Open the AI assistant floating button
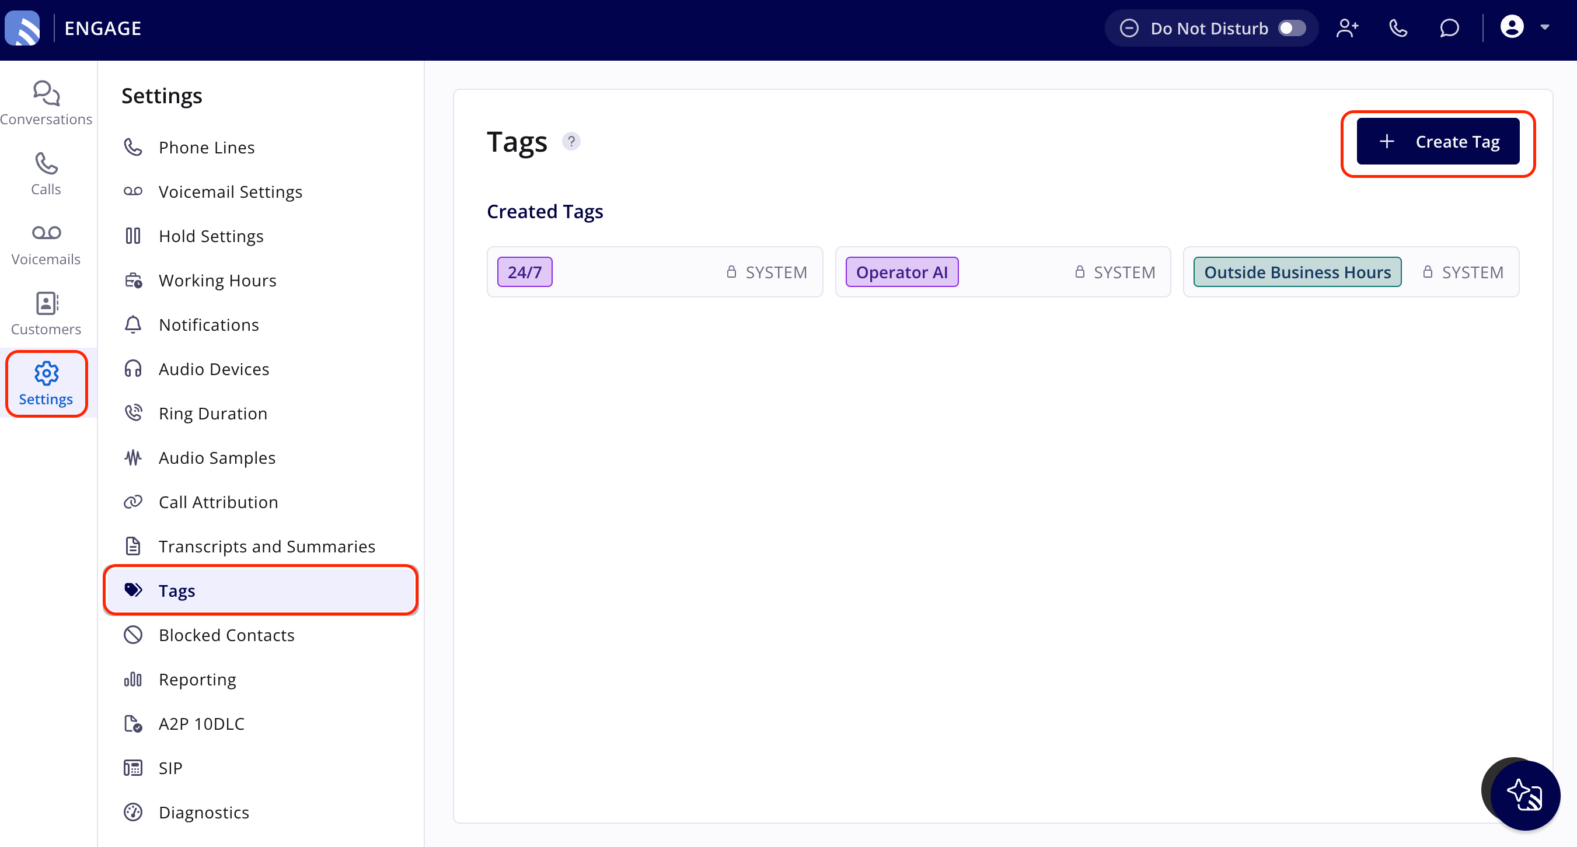 point(1524,795)
